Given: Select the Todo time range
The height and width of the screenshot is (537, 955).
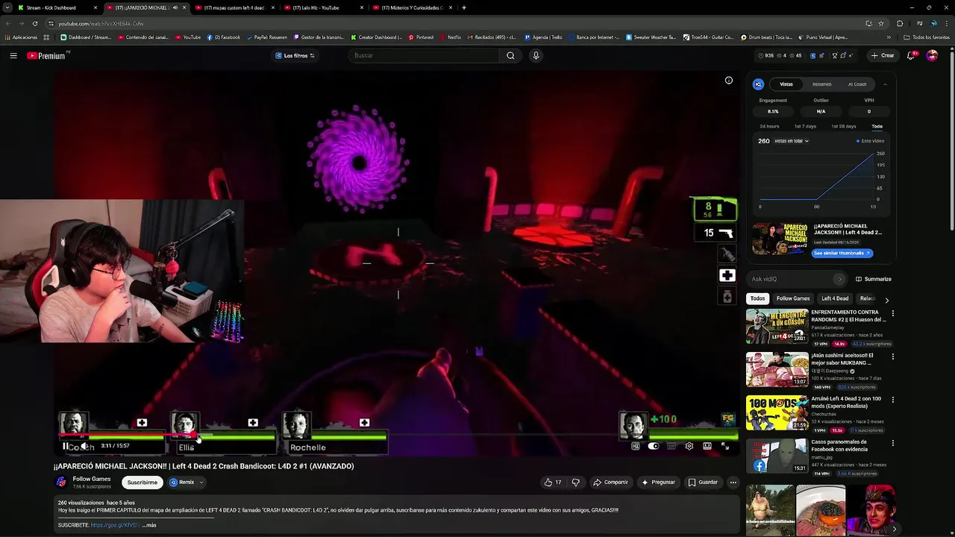Looking at the screenshot, I should click(x=877, y=126).
